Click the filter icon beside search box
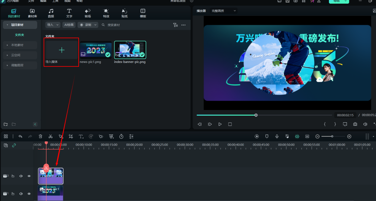This screenshot has height=201, width=376. tap(175, 25)
